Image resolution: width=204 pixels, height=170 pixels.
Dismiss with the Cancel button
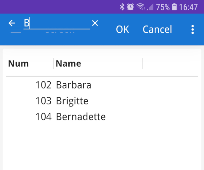tap(157, 29)
